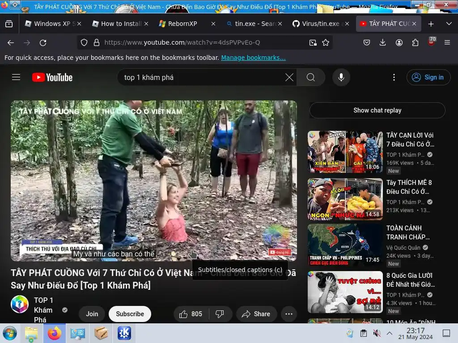Submit the YouTube search with magnifier
The width and height of the screenshot is (458, 343).
click(x=311, y=77)
